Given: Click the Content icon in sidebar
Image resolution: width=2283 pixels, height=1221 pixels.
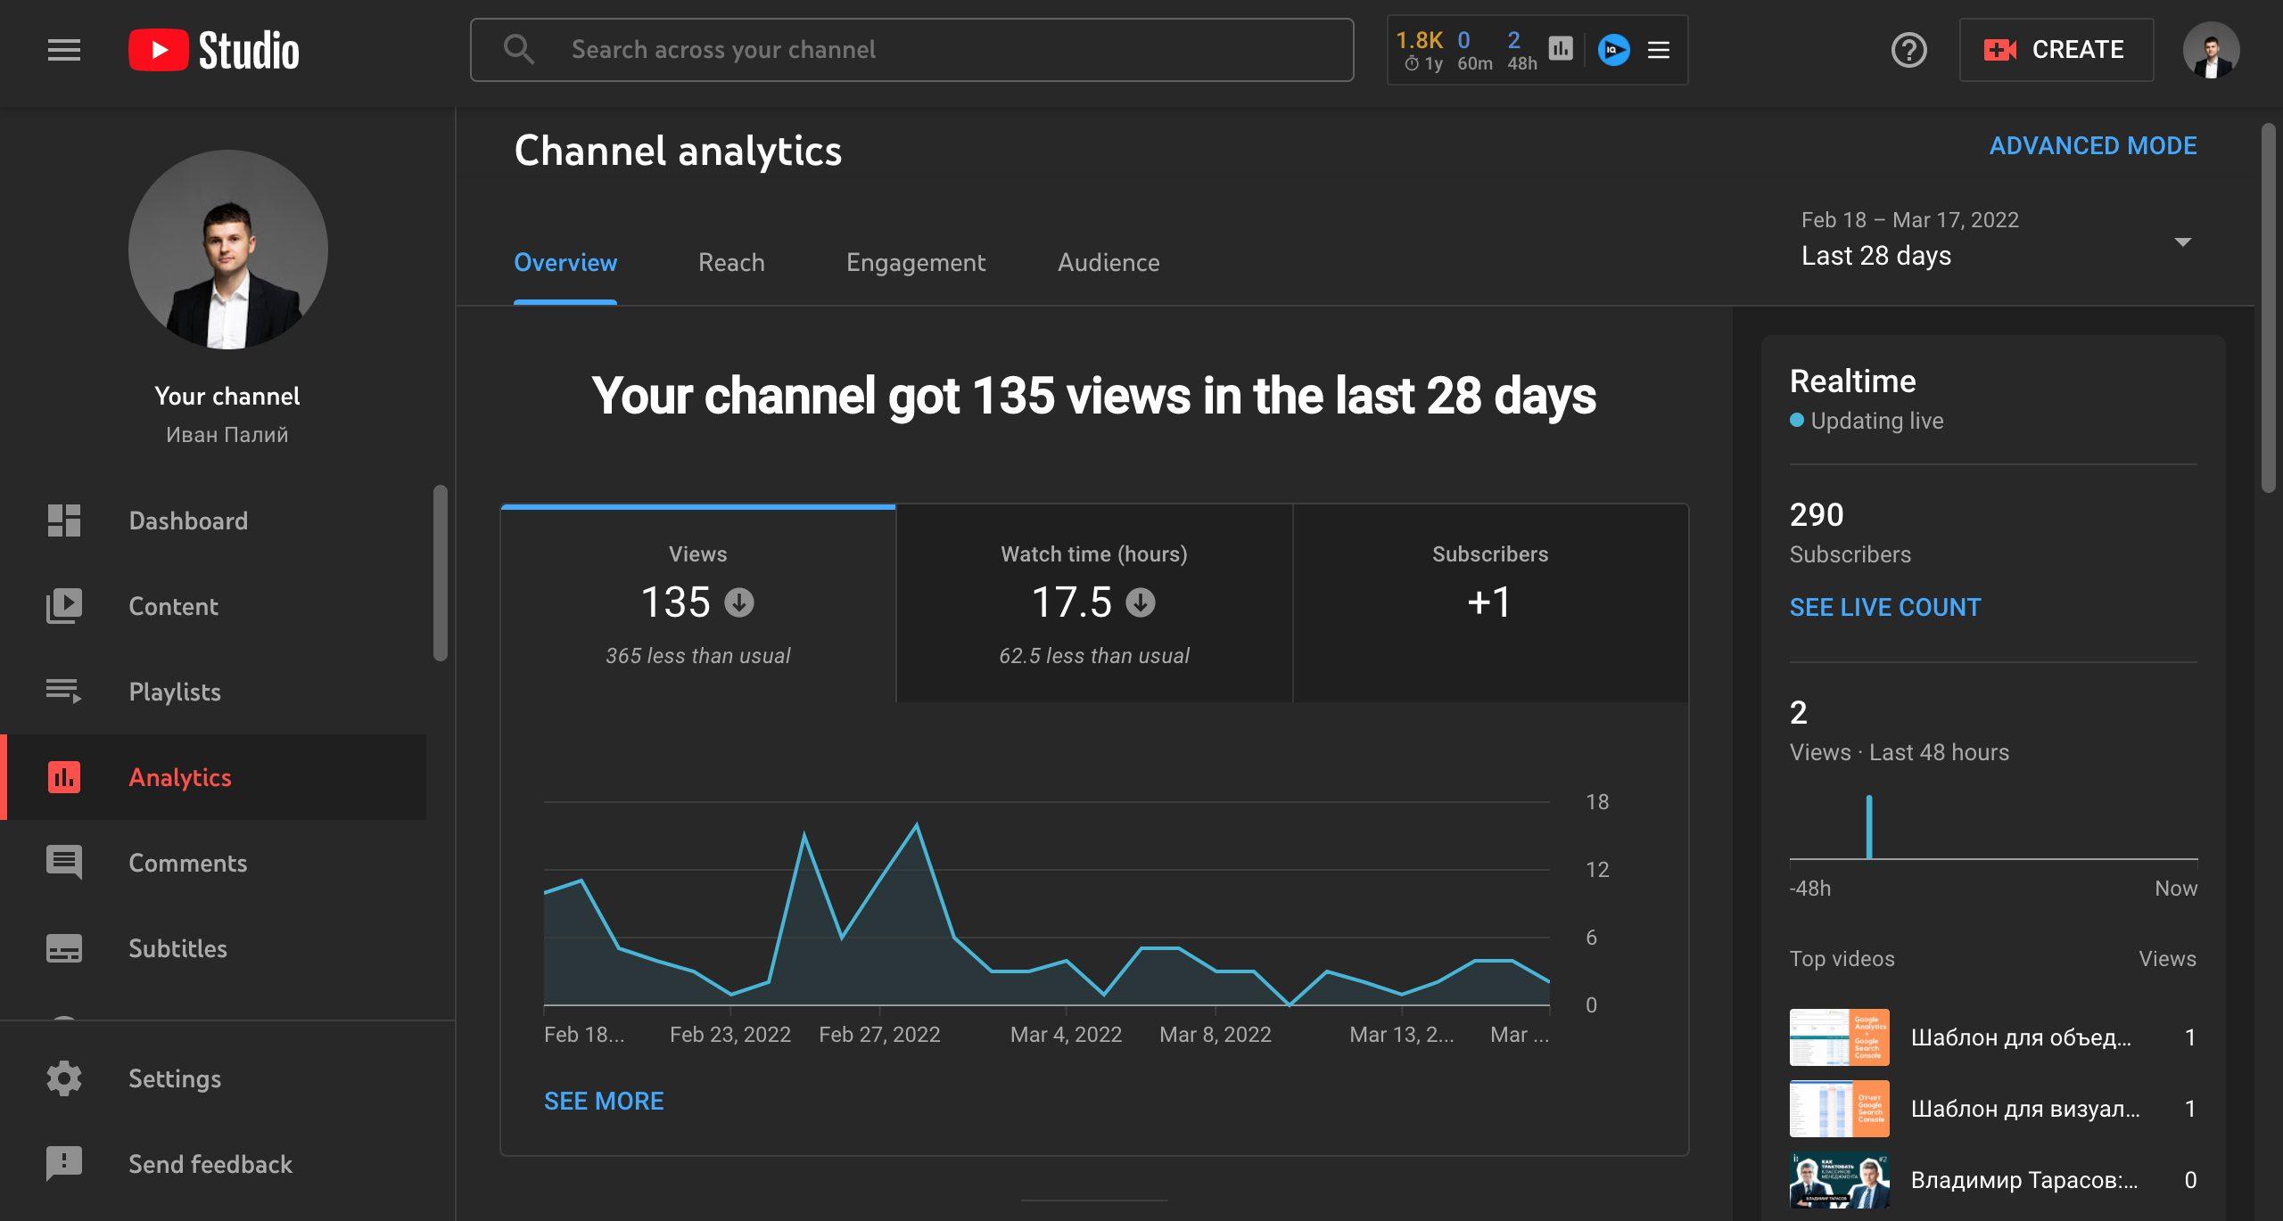Looking at the screenshot, I should [x=62, y=607].
